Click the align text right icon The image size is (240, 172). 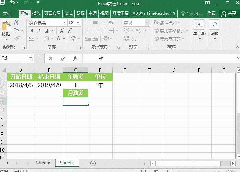click(x=103, y=31)
